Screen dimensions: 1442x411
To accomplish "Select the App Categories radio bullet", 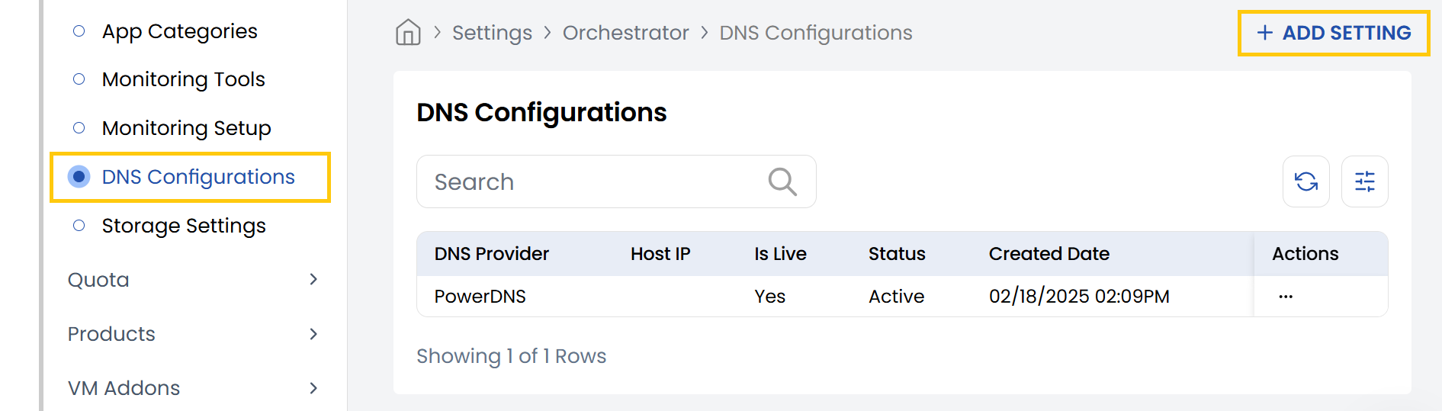I will tap(79, 31).
